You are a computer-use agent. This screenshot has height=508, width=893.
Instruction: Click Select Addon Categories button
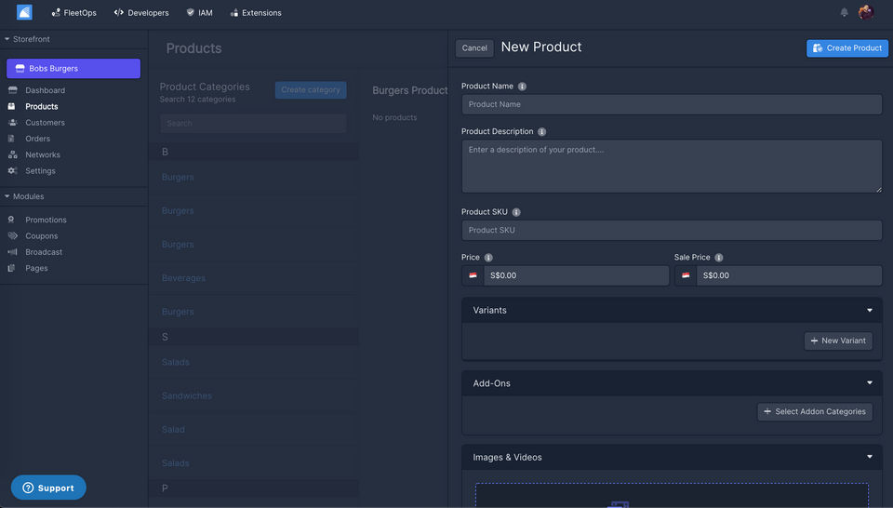(x=815, y=411)
